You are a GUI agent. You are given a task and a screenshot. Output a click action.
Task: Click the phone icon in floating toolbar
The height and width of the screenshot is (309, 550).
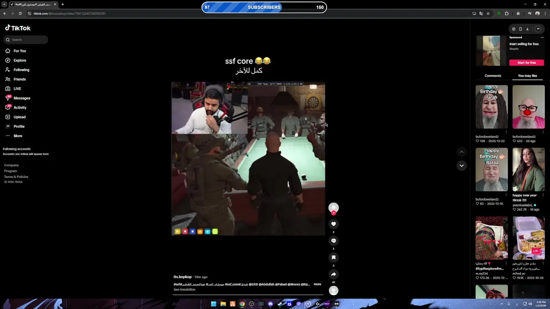point(520,29)
